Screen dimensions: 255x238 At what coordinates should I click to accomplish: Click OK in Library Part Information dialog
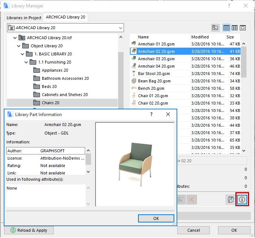coord(156,218)
